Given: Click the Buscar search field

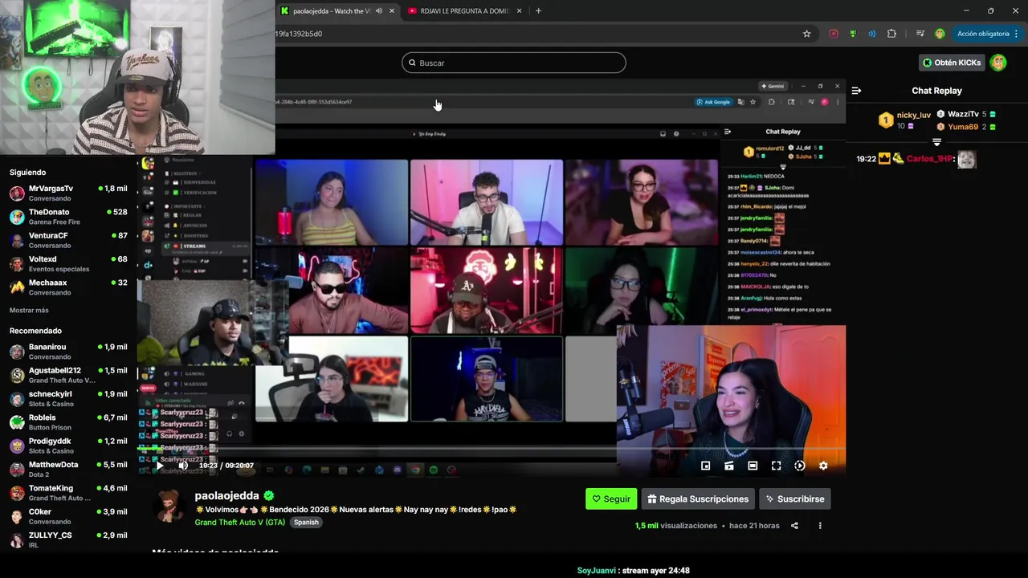Looking at the screenshot, I should (x=514, y=63).
